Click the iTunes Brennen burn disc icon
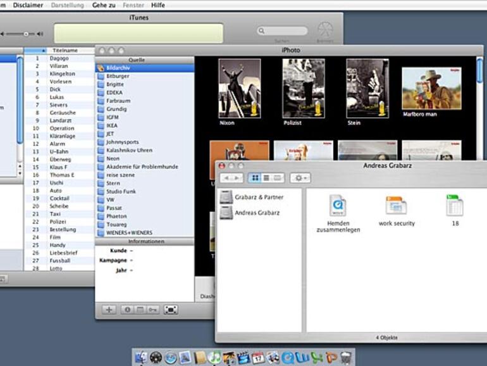The image size is (487, 366). coord(324,30)
